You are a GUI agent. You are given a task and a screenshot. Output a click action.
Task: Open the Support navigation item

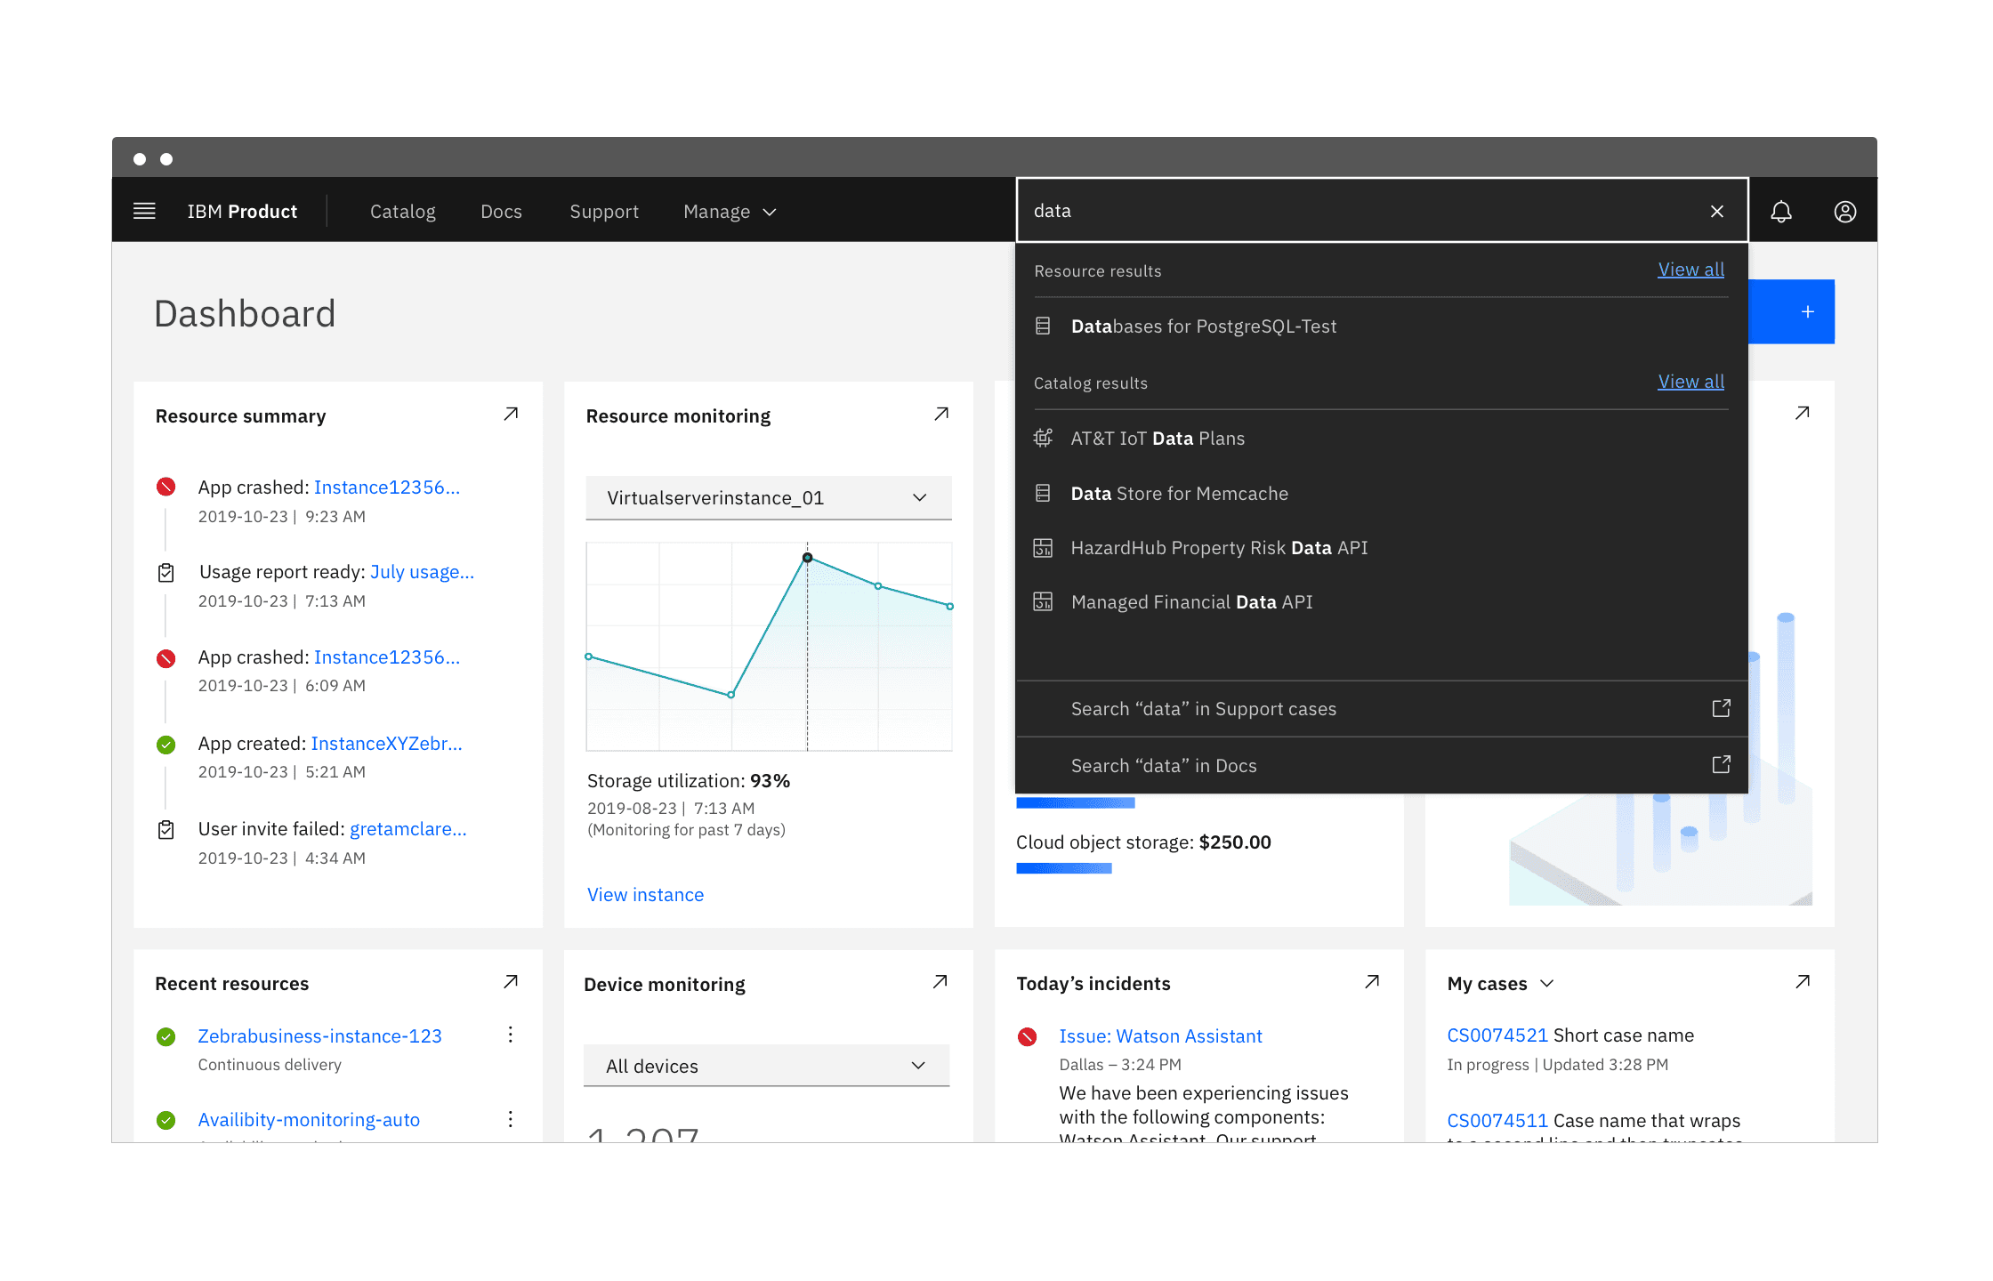(604, 211)
